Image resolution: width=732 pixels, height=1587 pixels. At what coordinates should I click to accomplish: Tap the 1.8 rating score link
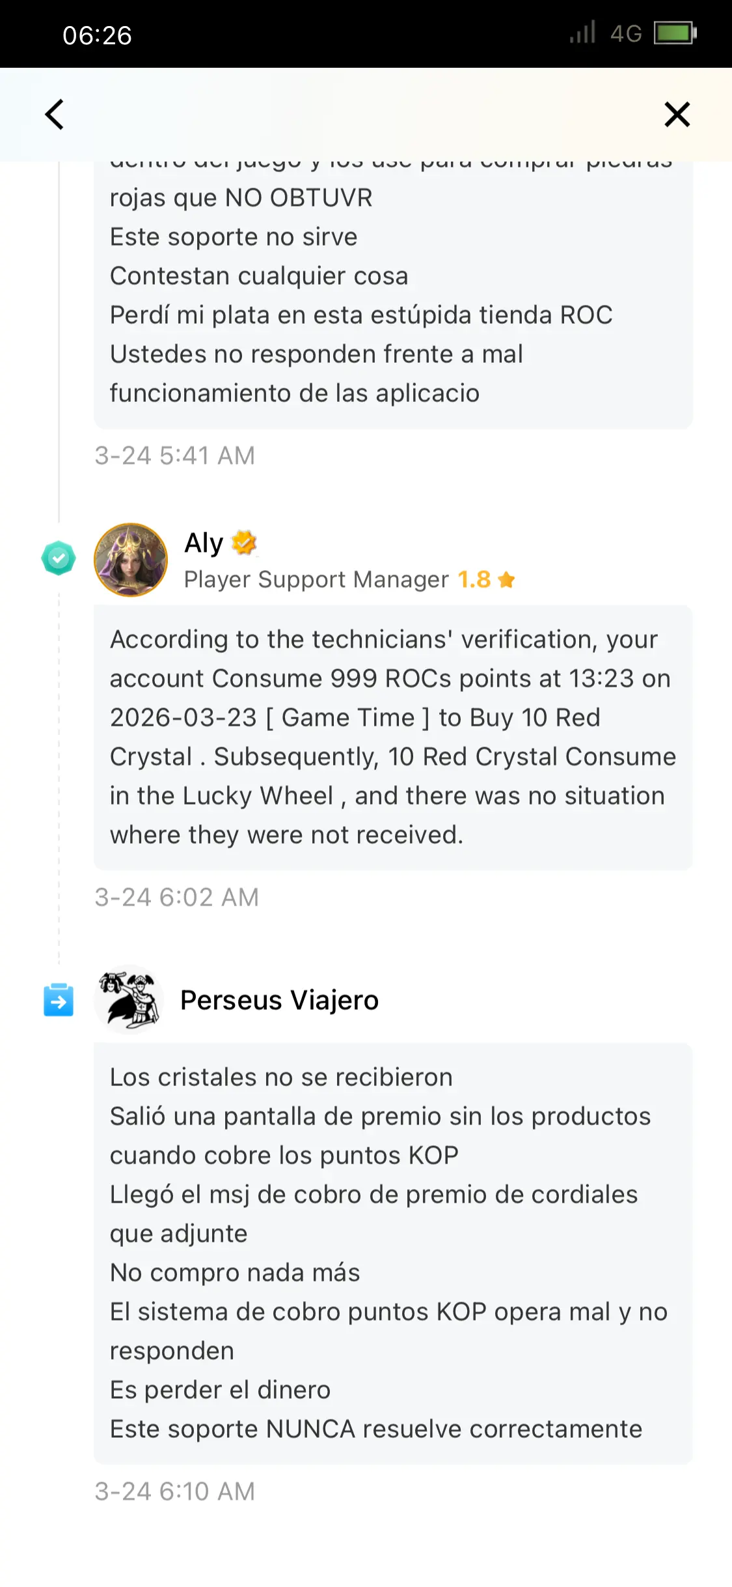coord(474,579)
